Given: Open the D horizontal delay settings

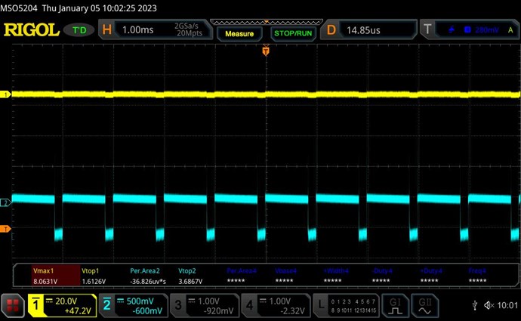Looking at the screenshot, I should [368, 30].
